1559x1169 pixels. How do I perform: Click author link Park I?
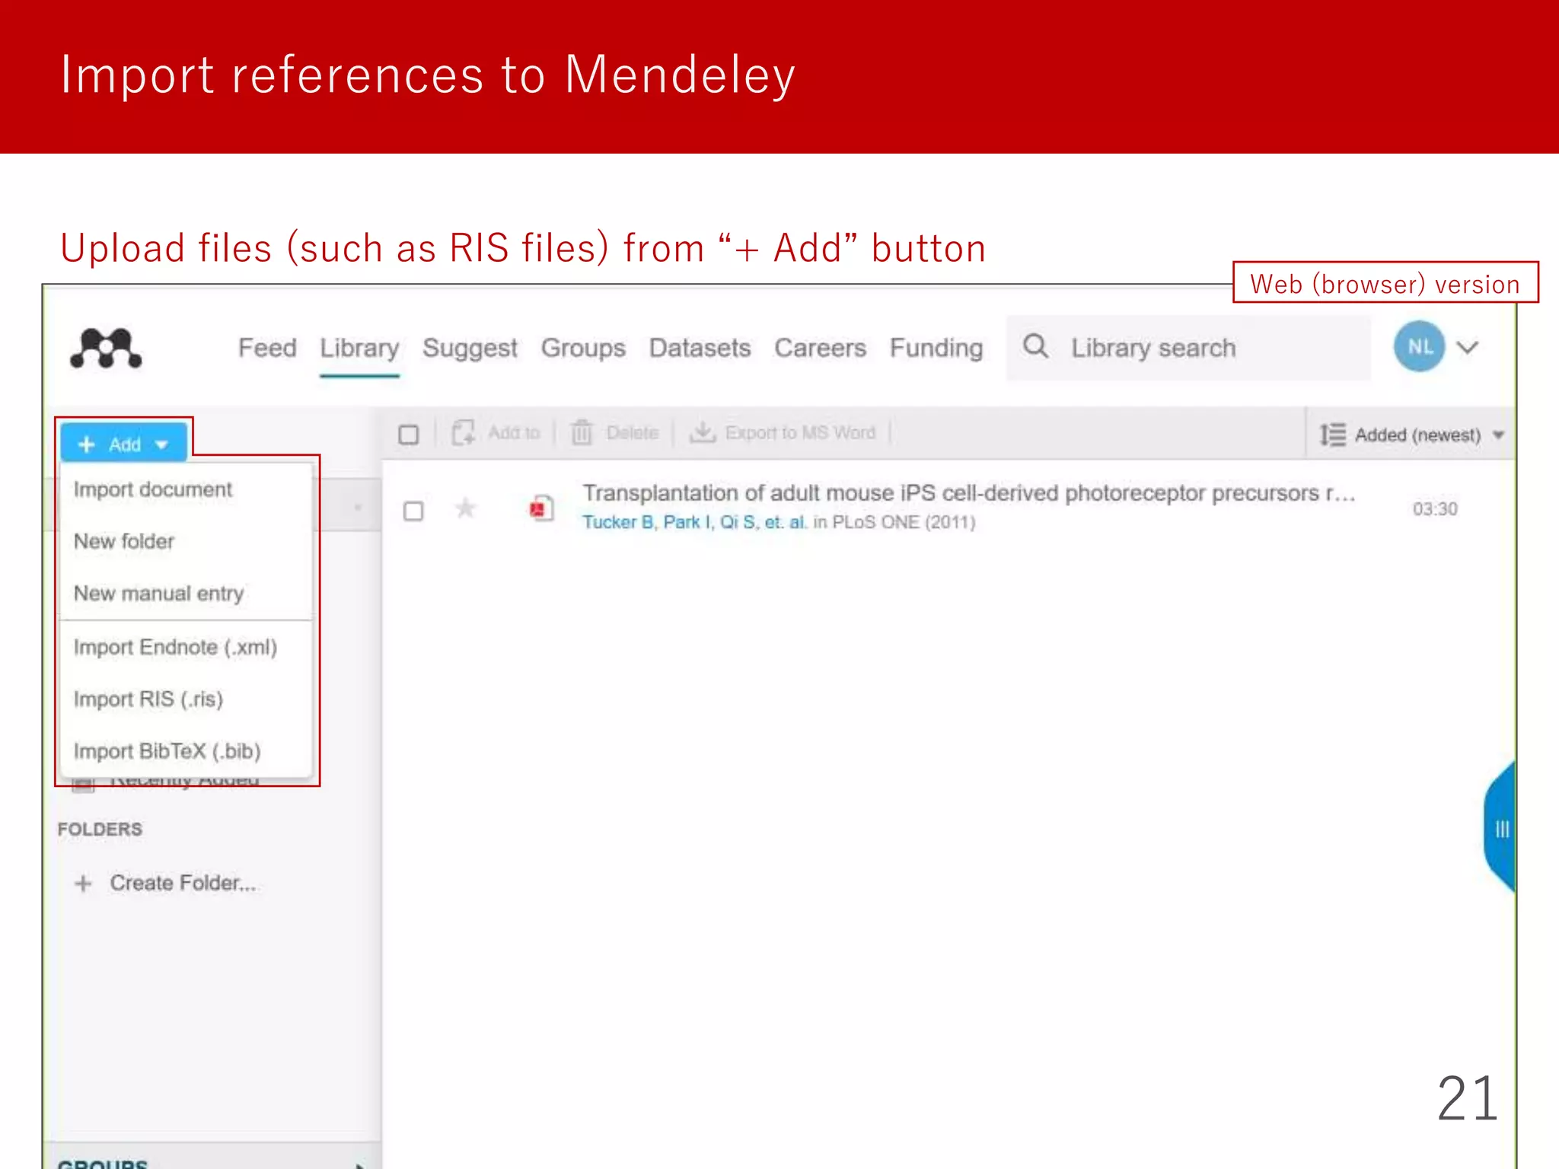687,522
